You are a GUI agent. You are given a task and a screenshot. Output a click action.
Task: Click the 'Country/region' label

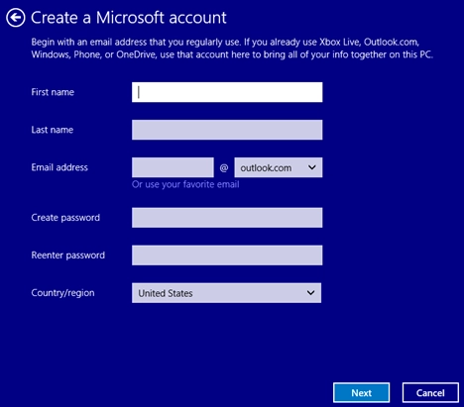[62, 293]
